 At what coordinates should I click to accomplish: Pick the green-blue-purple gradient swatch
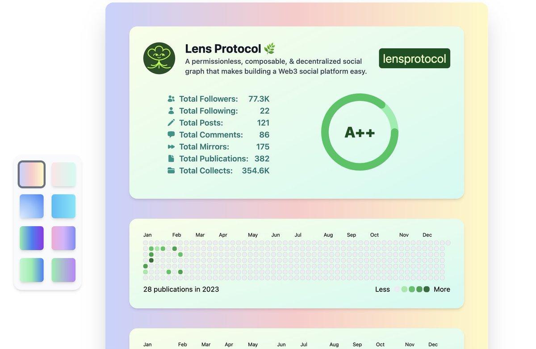pyautogui.click(x=32, y=238)
